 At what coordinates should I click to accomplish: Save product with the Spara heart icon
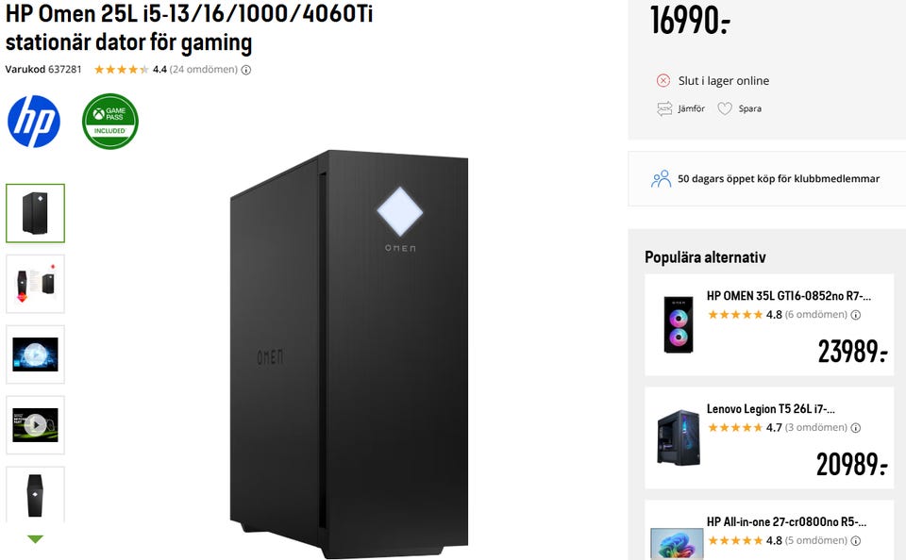(725, 108)
